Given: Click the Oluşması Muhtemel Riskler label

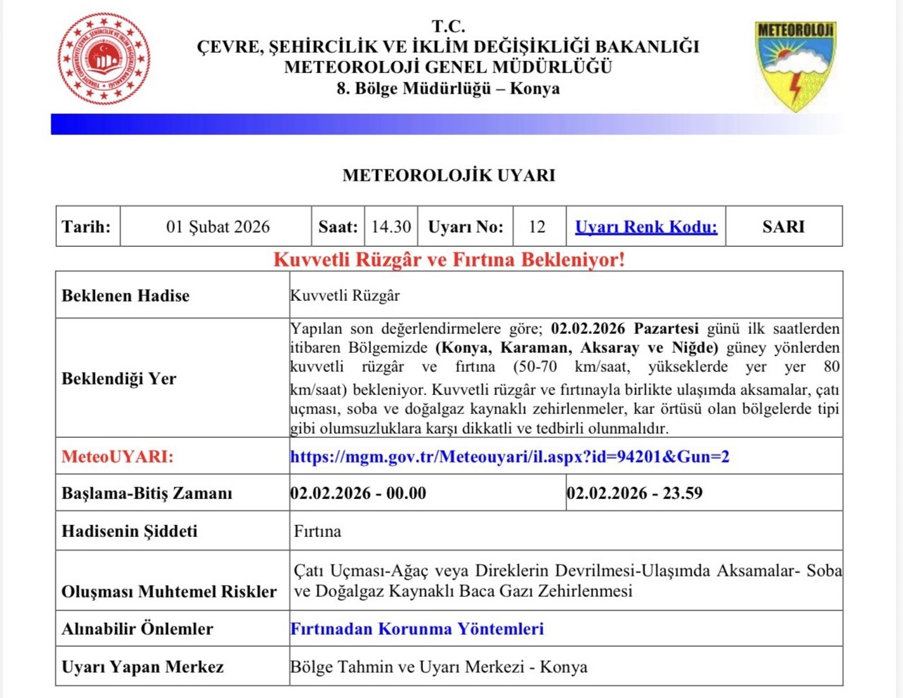Looking at the screenshot, I should tap(169, 592).
